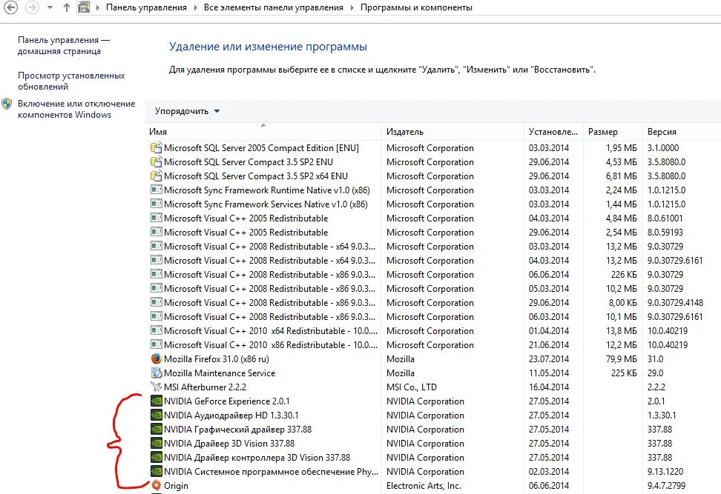Click the Windows components shield icon

7,104
